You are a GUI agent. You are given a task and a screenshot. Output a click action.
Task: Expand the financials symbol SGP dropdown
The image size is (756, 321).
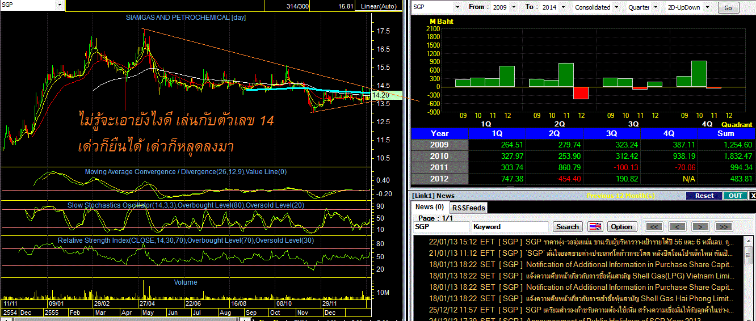pos(457,7)
